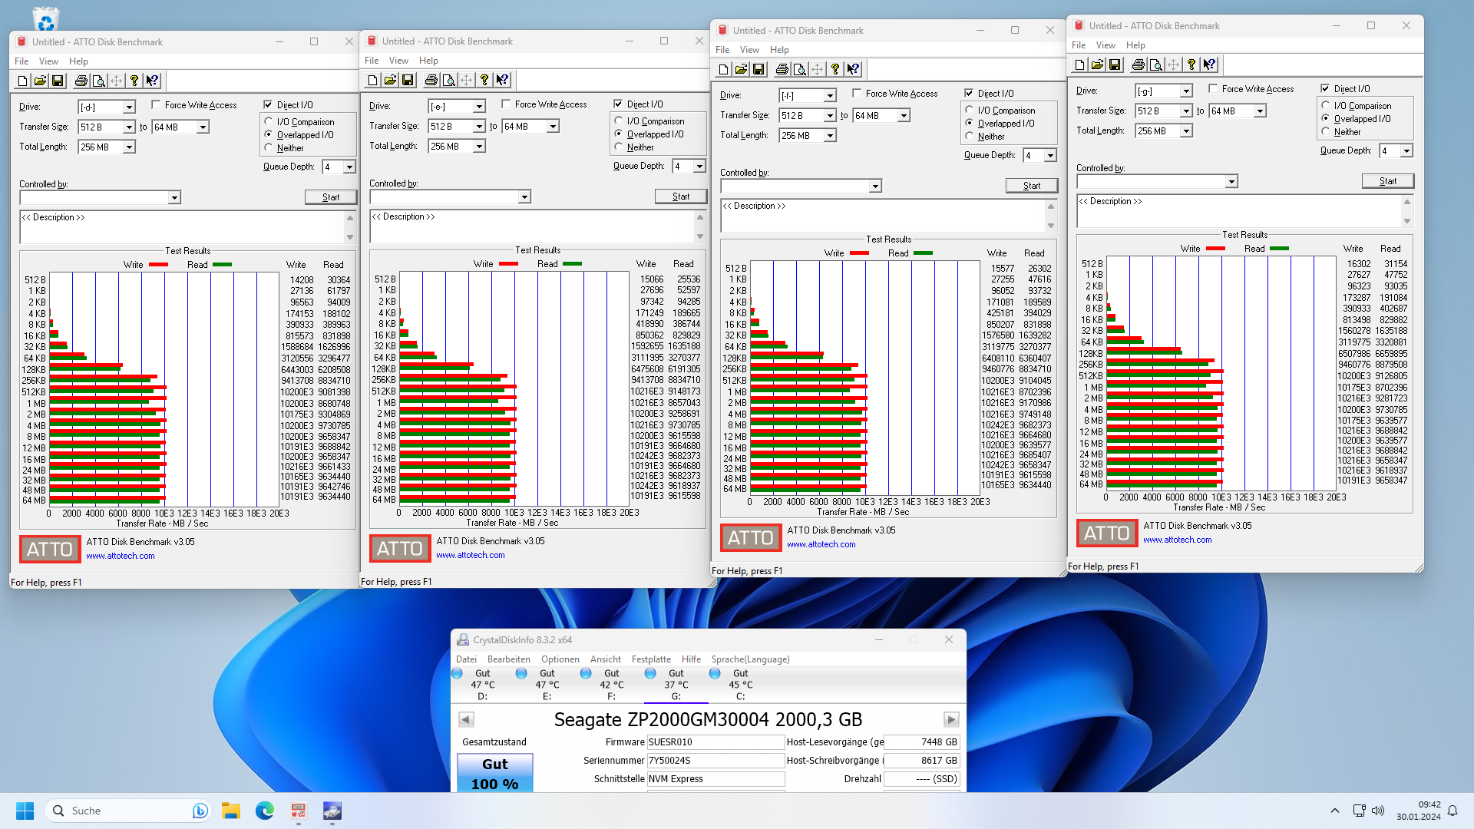Follow the www.attotech.com link in drive G window
Screen dimensions: 1474x829
click(1178, 539)
